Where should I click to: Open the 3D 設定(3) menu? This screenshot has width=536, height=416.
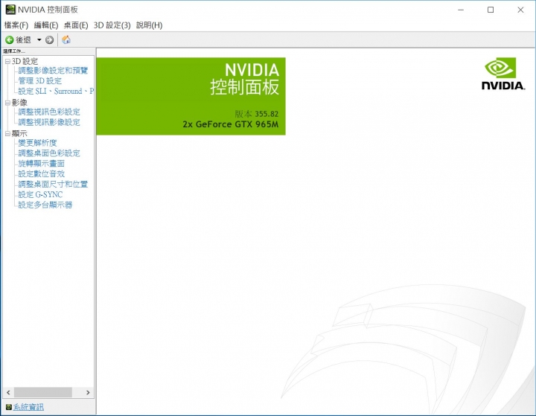click(x=112, y=25)
